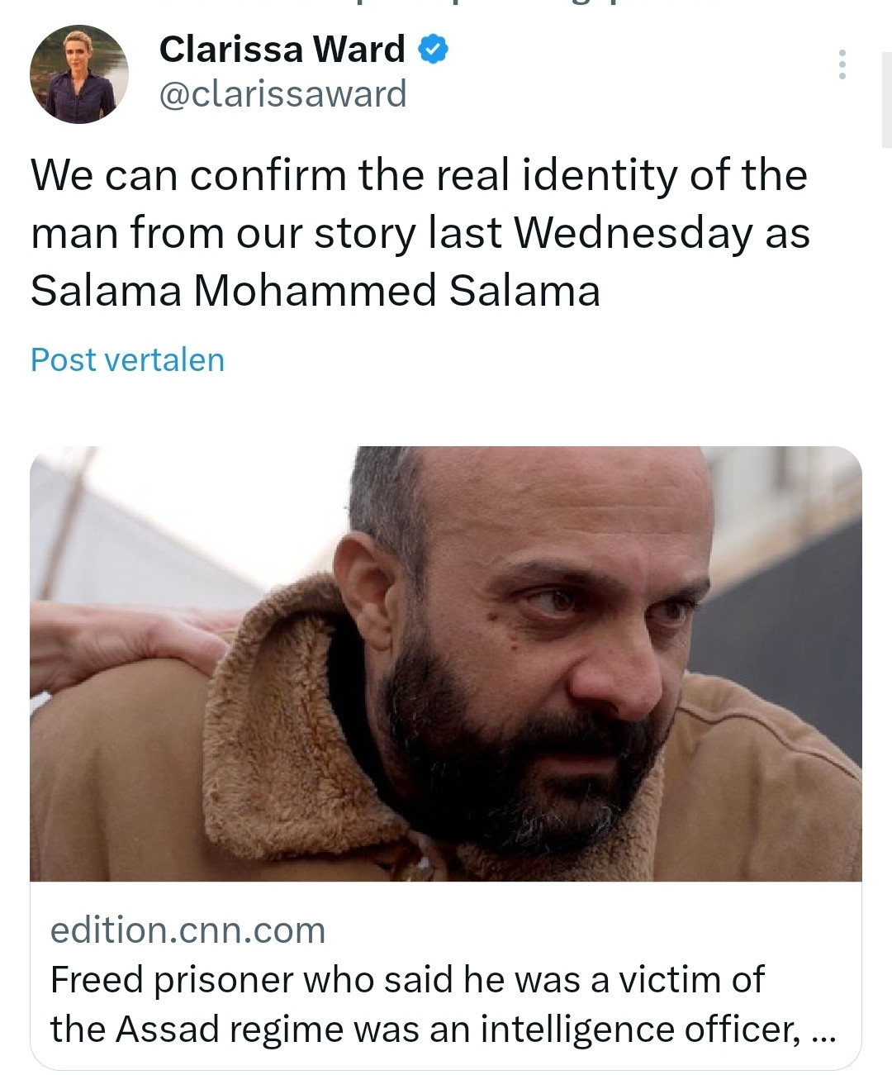Open the three-dot more options menu
The image size is (892, 1075).
842,64
